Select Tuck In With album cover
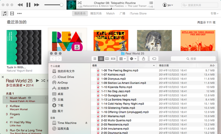The width and height of the screenshot is (221, 134). click(x=24, y=47)
